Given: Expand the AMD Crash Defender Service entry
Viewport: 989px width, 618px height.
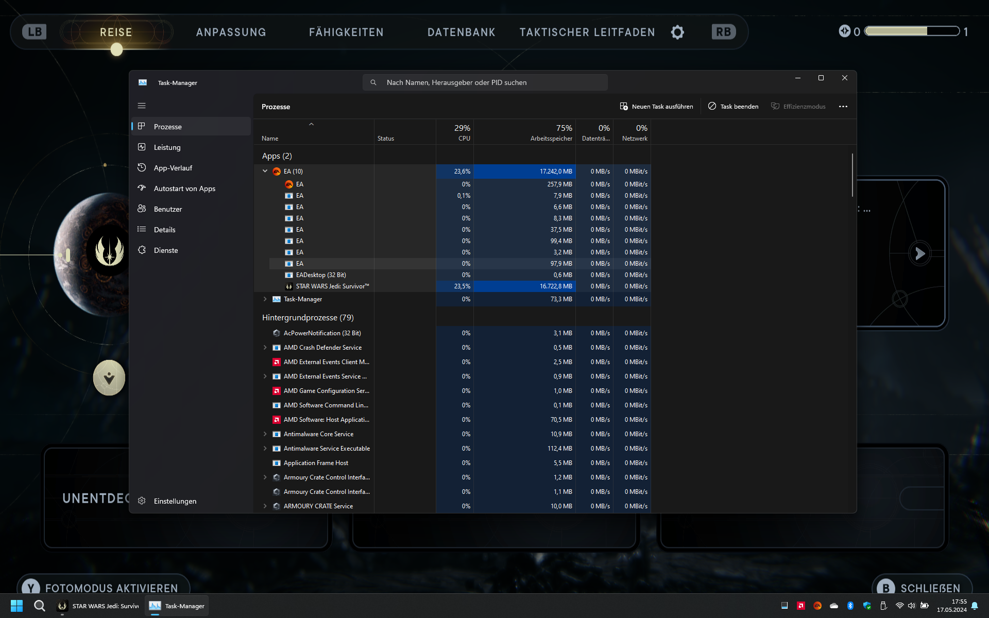Looking at the screenshot, I should pos(265,347).
